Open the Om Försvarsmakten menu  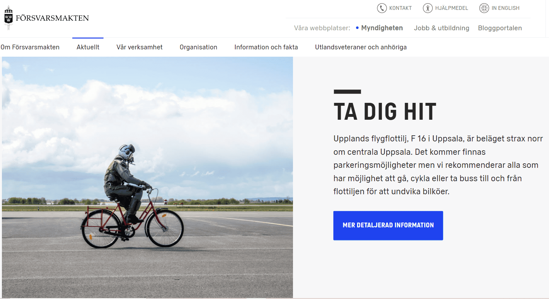tap(30, 47)
